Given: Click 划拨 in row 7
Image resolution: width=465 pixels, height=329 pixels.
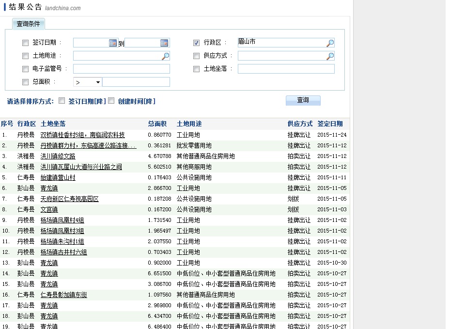Looking at the screenshot, I should [294, 199].
